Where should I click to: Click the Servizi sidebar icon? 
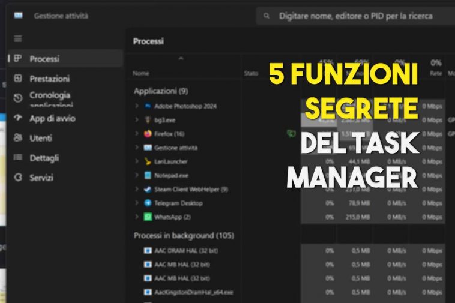tap(18, 177)
